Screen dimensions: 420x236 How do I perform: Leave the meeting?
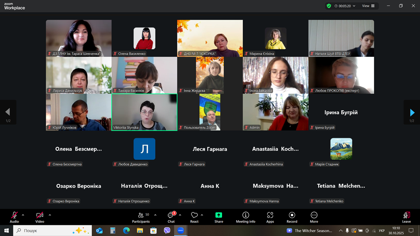click(x=406, y=217)
